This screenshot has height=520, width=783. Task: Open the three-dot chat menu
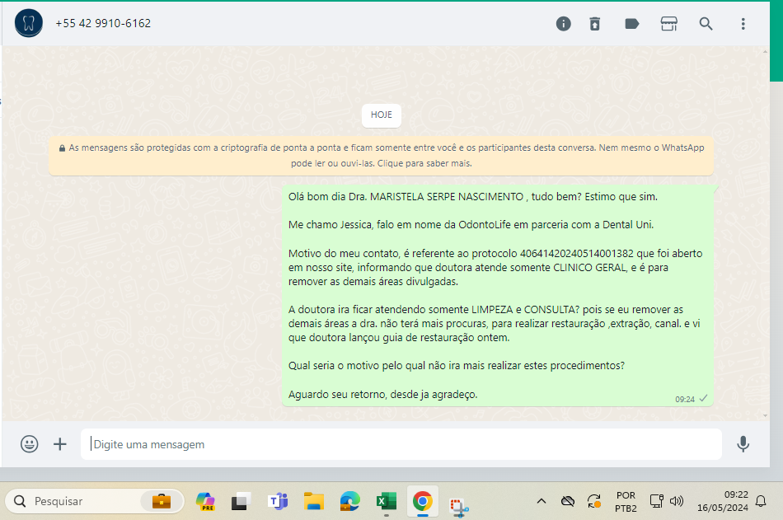pyautogui.click(x=743, y=23)
